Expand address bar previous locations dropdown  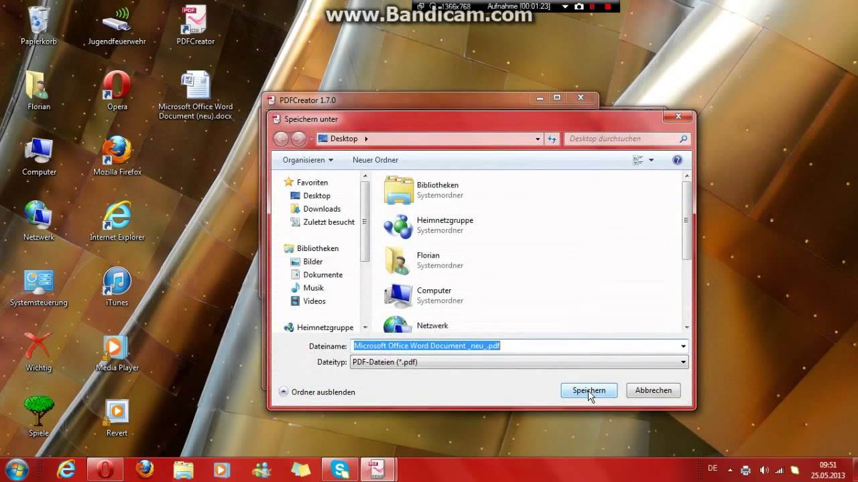[x=538, y=139]
